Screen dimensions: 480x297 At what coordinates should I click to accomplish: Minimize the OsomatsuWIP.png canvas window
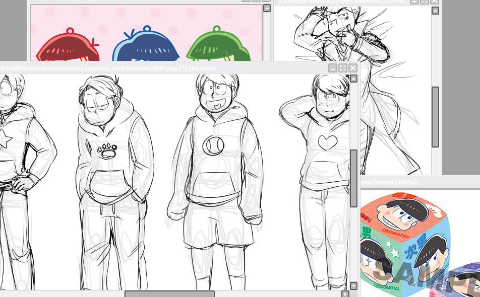point(333,68)
